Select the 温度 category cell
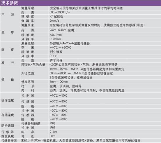Image resolution: width=161 pixels, height=143 pixels. pos(10,50)
